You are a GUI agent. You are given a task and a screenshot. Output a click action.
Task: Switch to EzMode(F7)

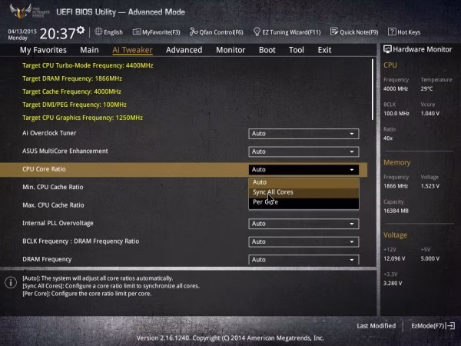click(433, 326)
